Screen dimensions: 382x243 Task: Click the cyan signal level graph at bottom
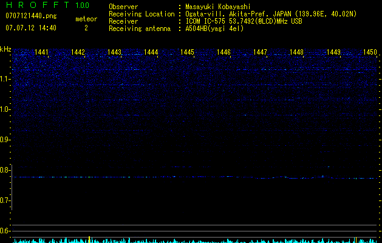pyautogui.click(x=195, y=241)
